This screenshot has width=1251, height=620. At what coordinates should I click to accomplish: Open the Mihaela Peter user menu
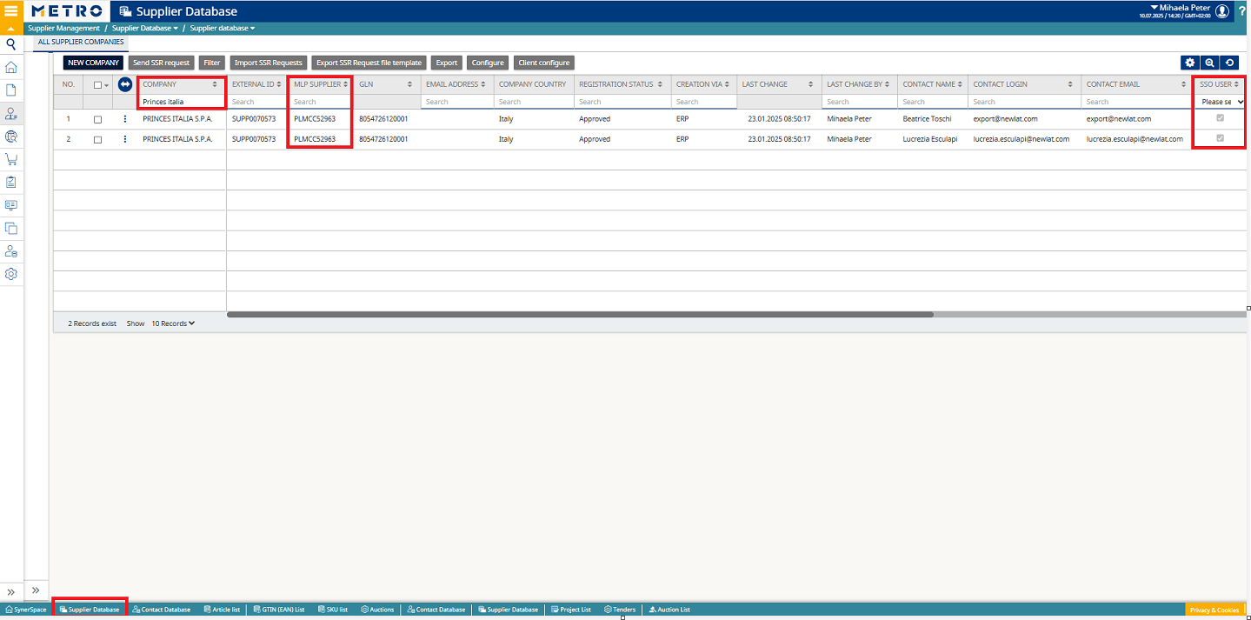(1179, 7)
